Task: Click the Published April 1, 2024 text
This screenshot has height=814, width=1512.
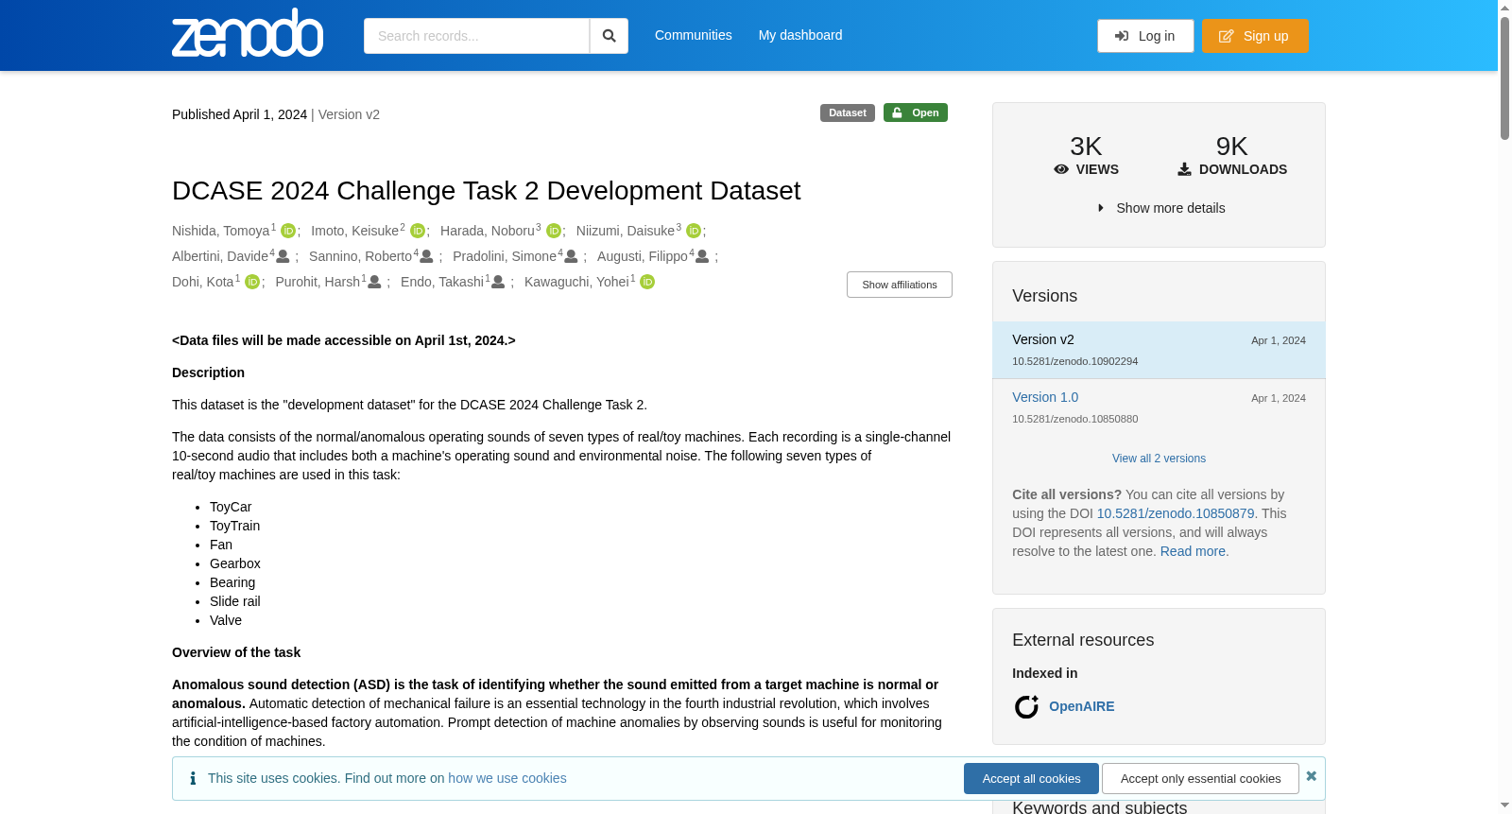Action: [239, 114]
